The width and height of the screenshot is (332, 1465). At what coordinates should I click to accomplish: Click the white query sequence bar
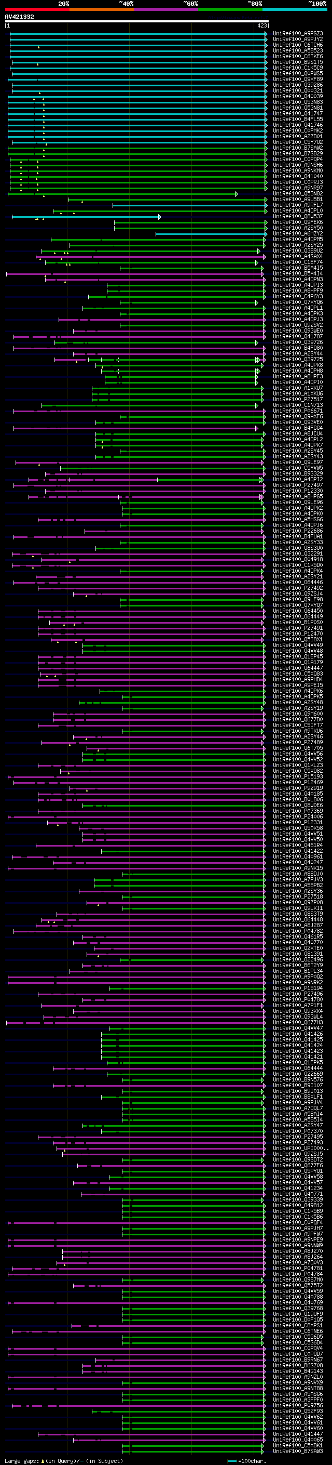tap(136, 22)
